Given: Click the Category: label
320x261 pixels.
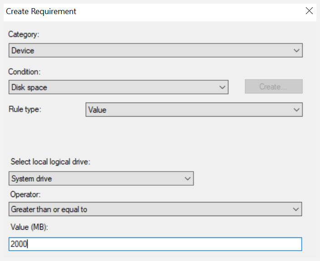Looking at the screenshot, I should 24,34.
